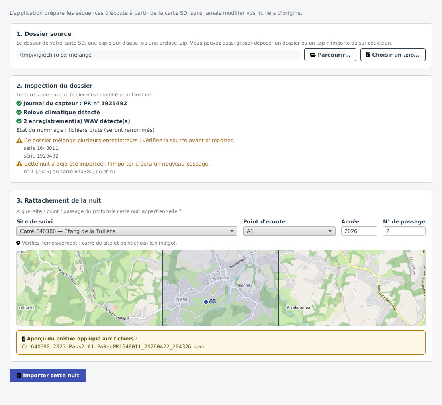
Task: Click the text série 1925492
Action: (x=41, y=155)
